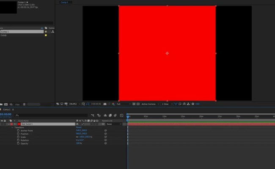Image resolution: width=275 pixels, height=169 pixels.
Task: Toggle frame blending icon in timeline
Action: point(110,115)
